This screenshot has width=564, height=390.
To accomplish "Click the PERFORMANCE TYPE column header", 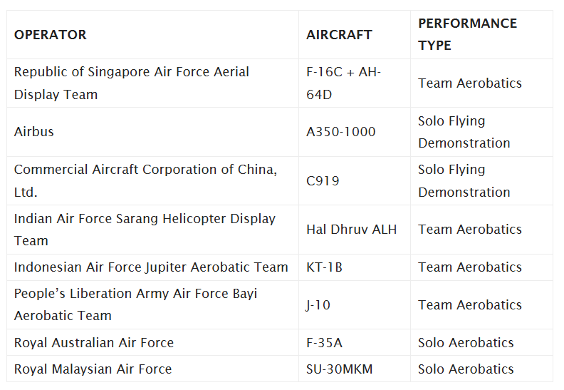I will [467, 34].
